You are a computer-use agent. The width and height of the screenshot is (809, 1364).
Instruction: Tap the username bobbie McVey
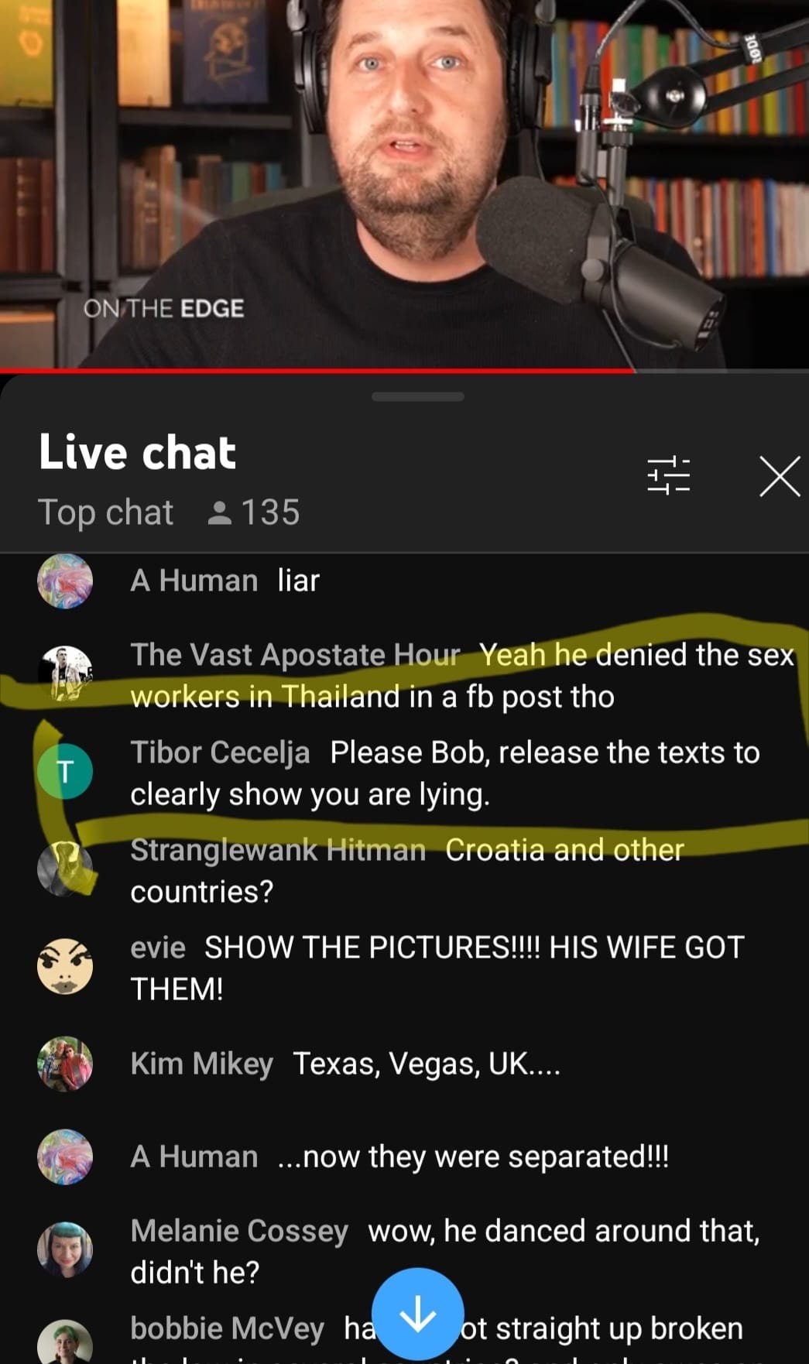[x=227, y=1328]
